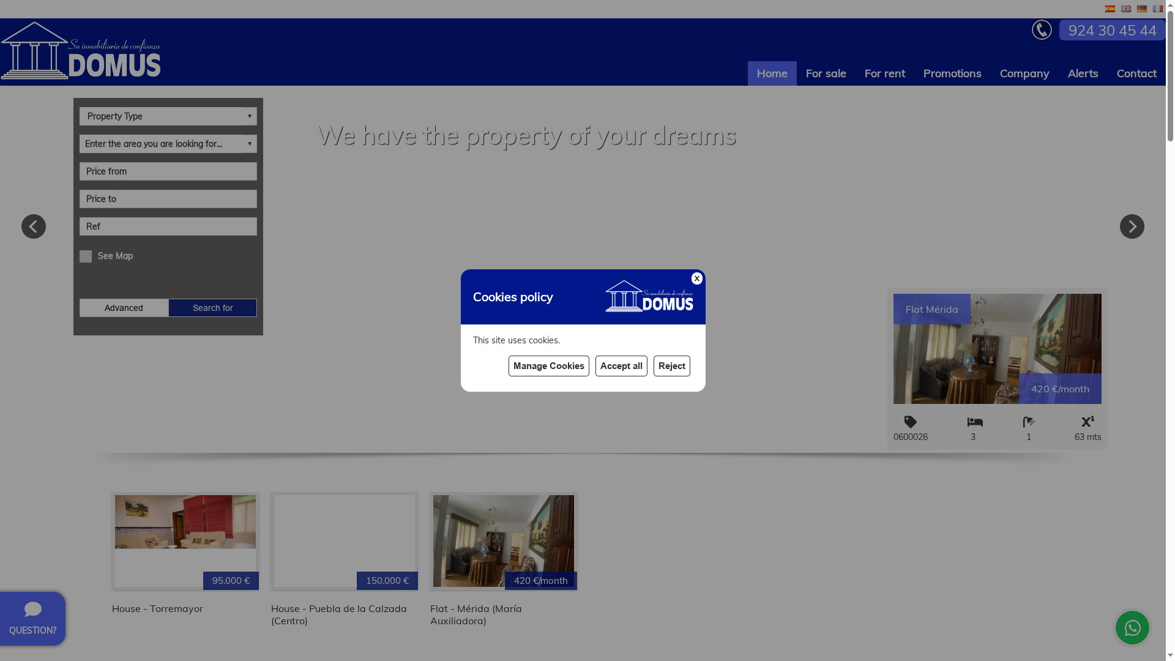Go to next slide arrow
Image resolution: width=1175 pixels, height=661 pixels.
coord(1132,226)
